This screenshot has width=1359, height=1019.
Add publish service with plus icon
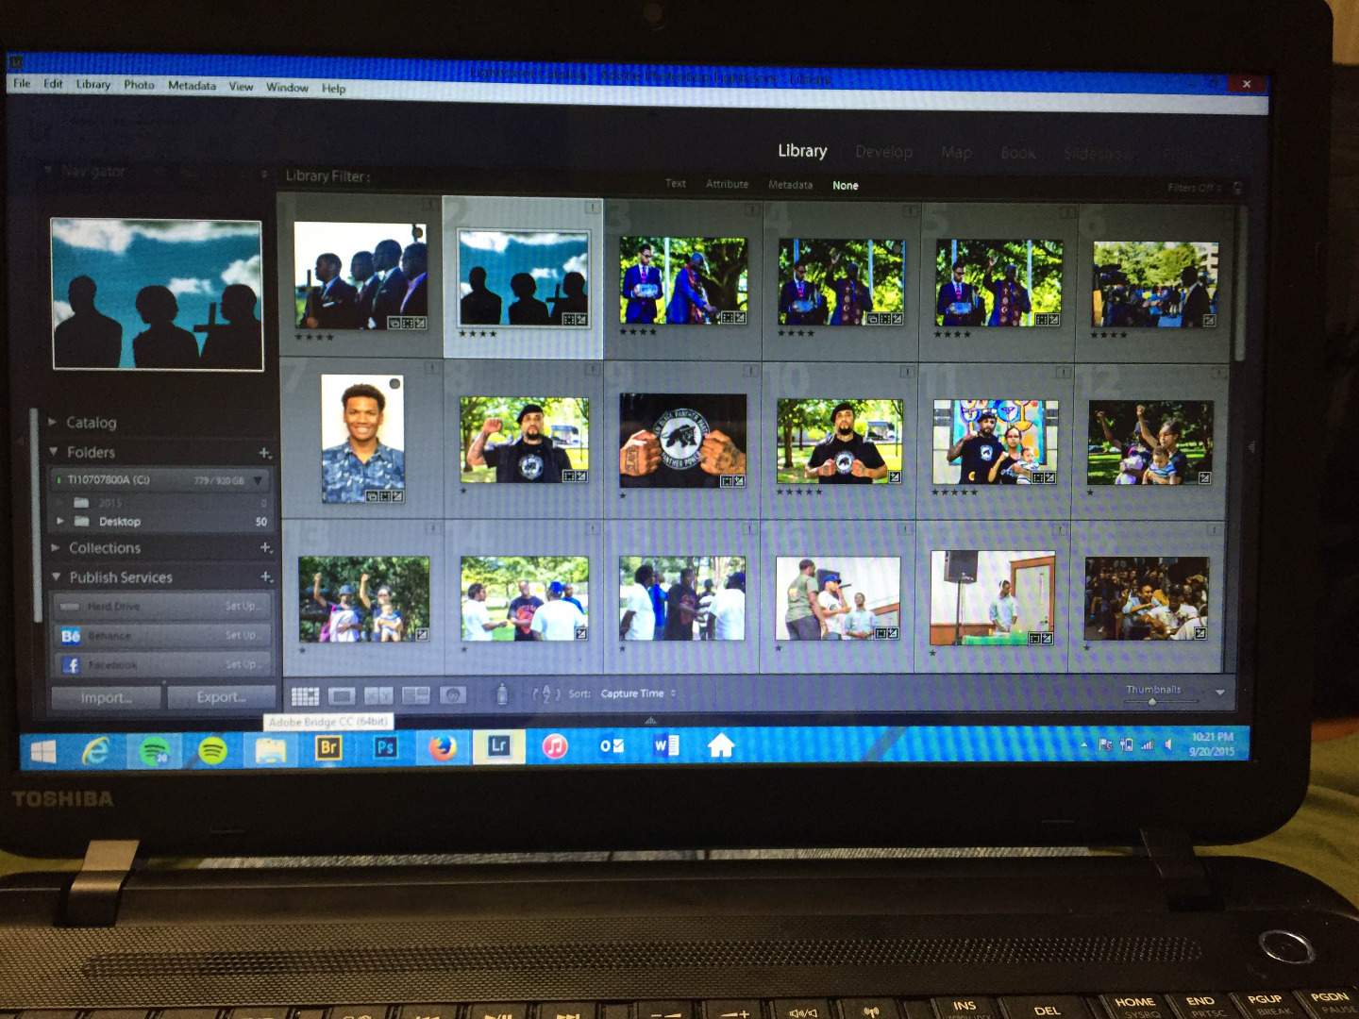(x=267, y=576)
